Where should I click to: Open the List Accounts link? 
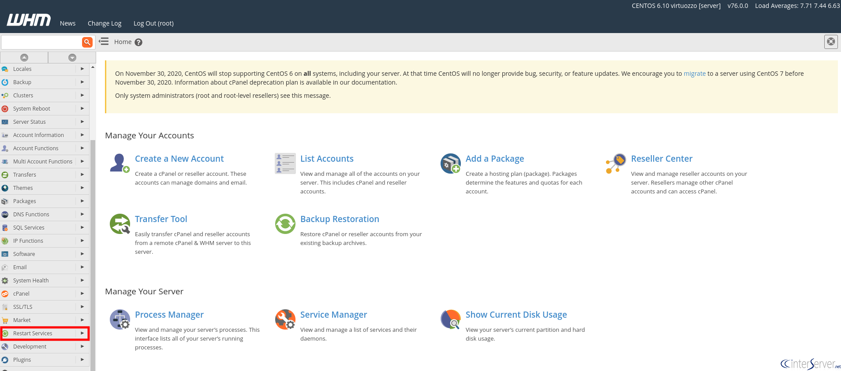coord(327,159)
